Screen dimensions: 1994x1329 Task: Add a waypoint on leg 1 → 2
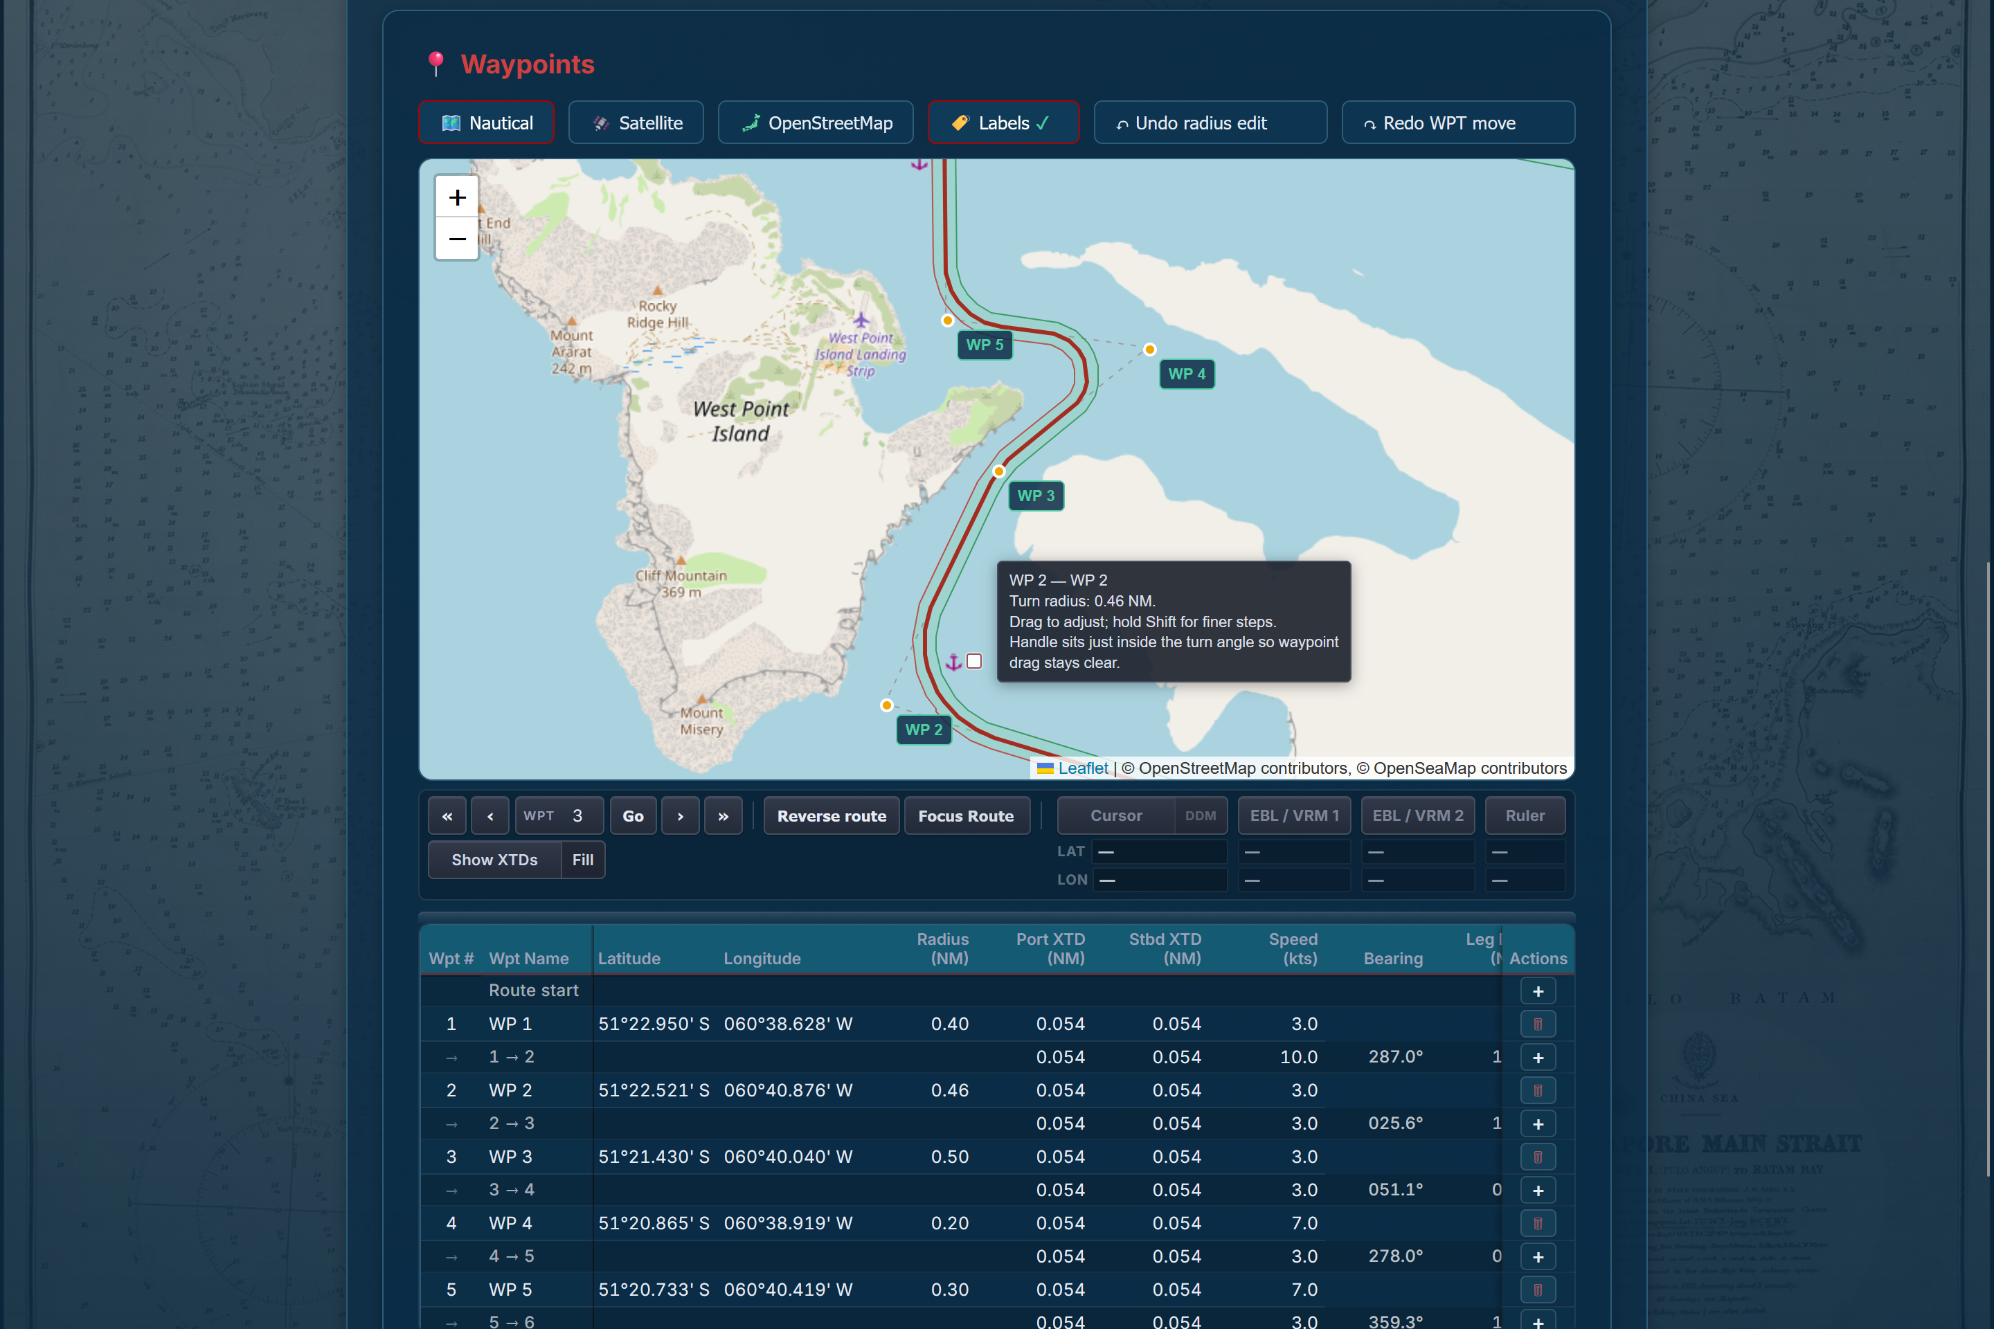coord(1537,1057)
